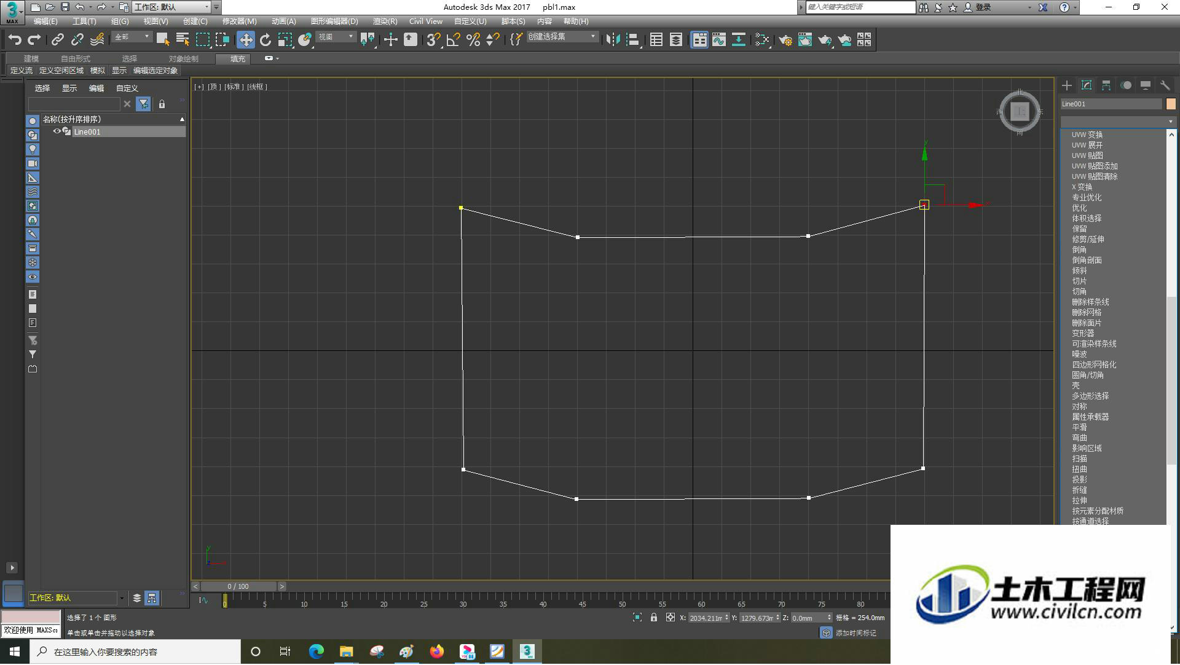Click the Redo arrow in main toolbar
This screenshot has height=665, width=1180.
tap(34, 40)
